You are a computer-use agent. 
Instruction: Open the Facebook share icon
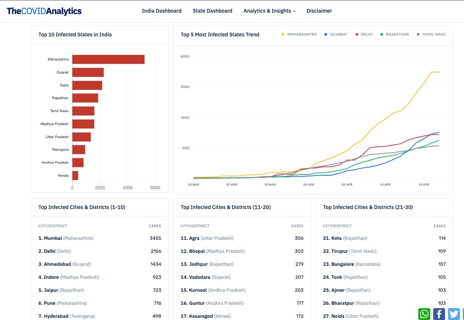tap(439, 314)
